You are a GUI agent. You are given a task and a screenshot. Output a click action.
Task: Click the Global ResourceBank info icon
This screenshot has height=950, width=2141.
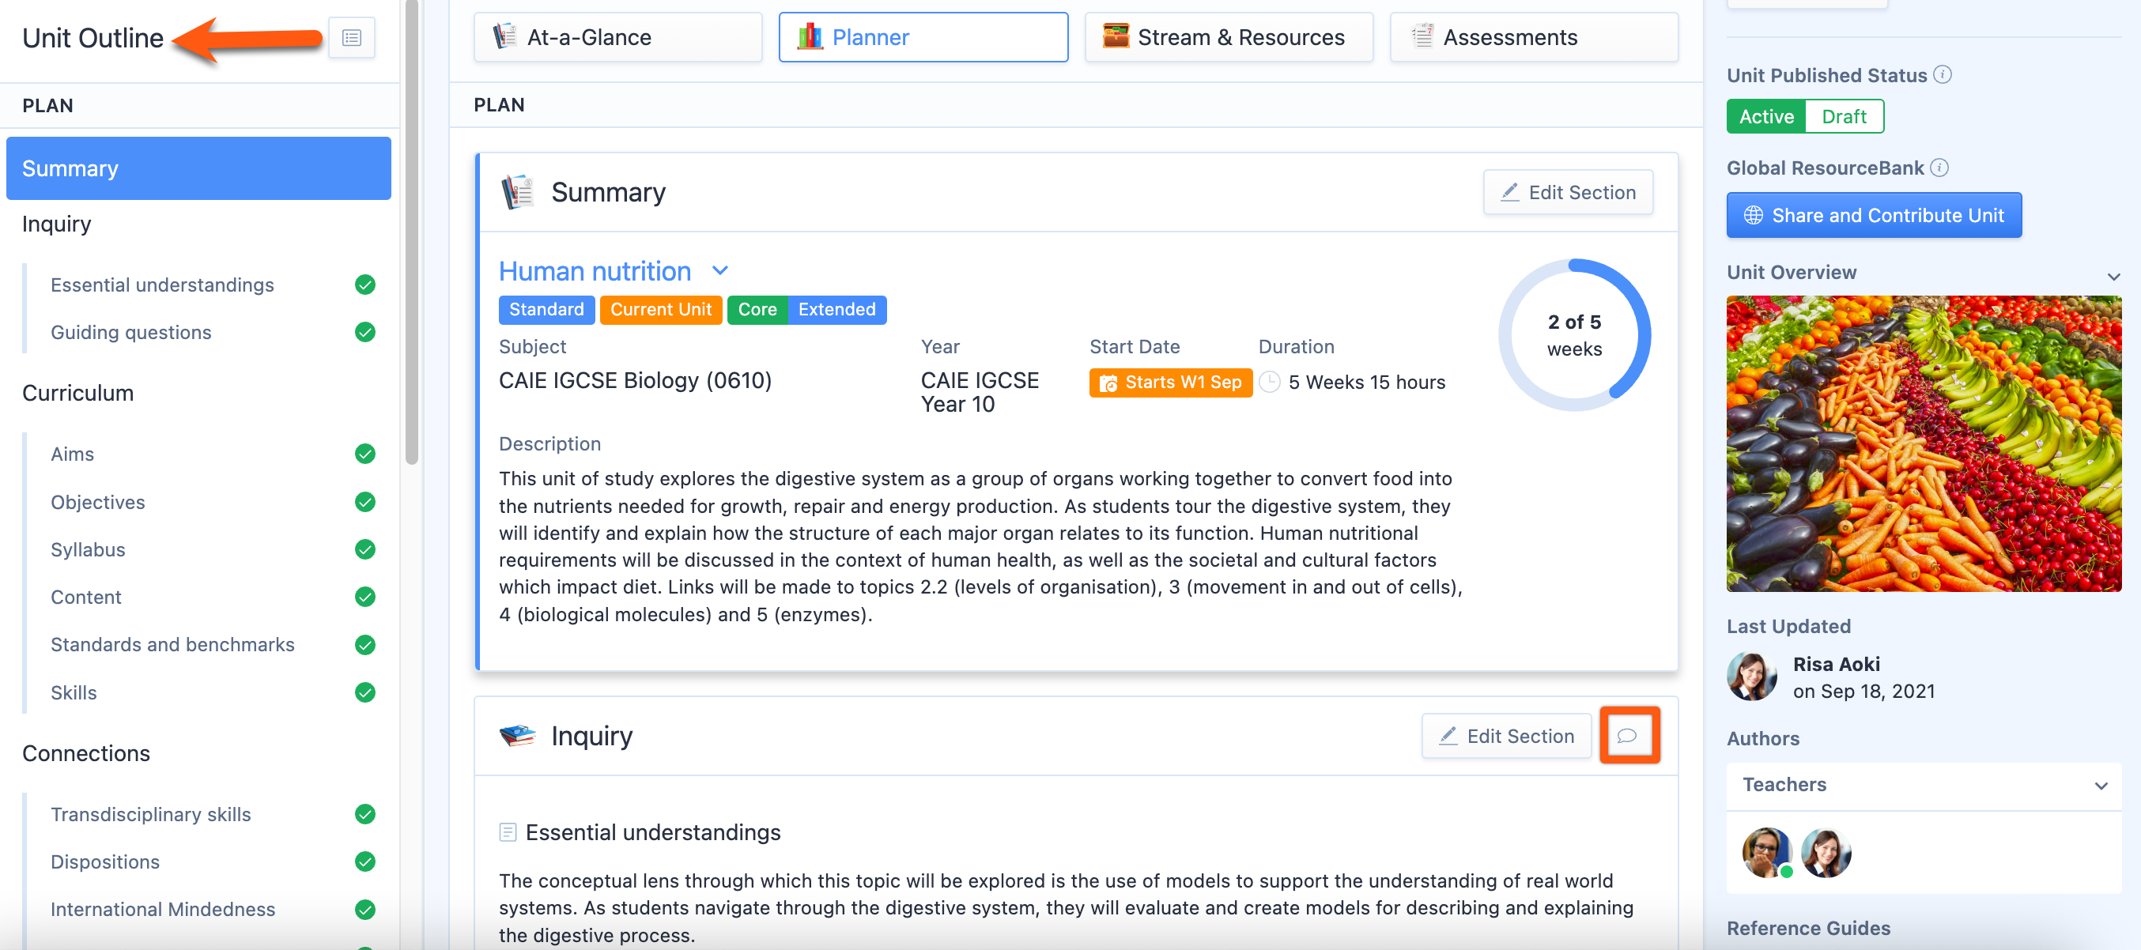[x=1939, y=168]
